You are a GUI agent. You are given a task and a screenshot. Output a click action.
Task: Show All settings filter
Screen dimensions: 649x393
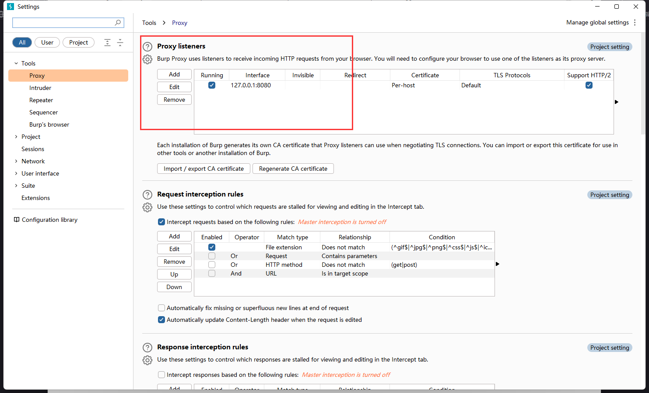22,42
